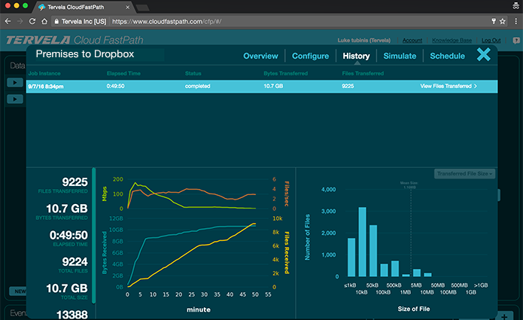Open the Knowledge Base link
The height and width of the screenshot is (320, 523).
pos(452,40)
